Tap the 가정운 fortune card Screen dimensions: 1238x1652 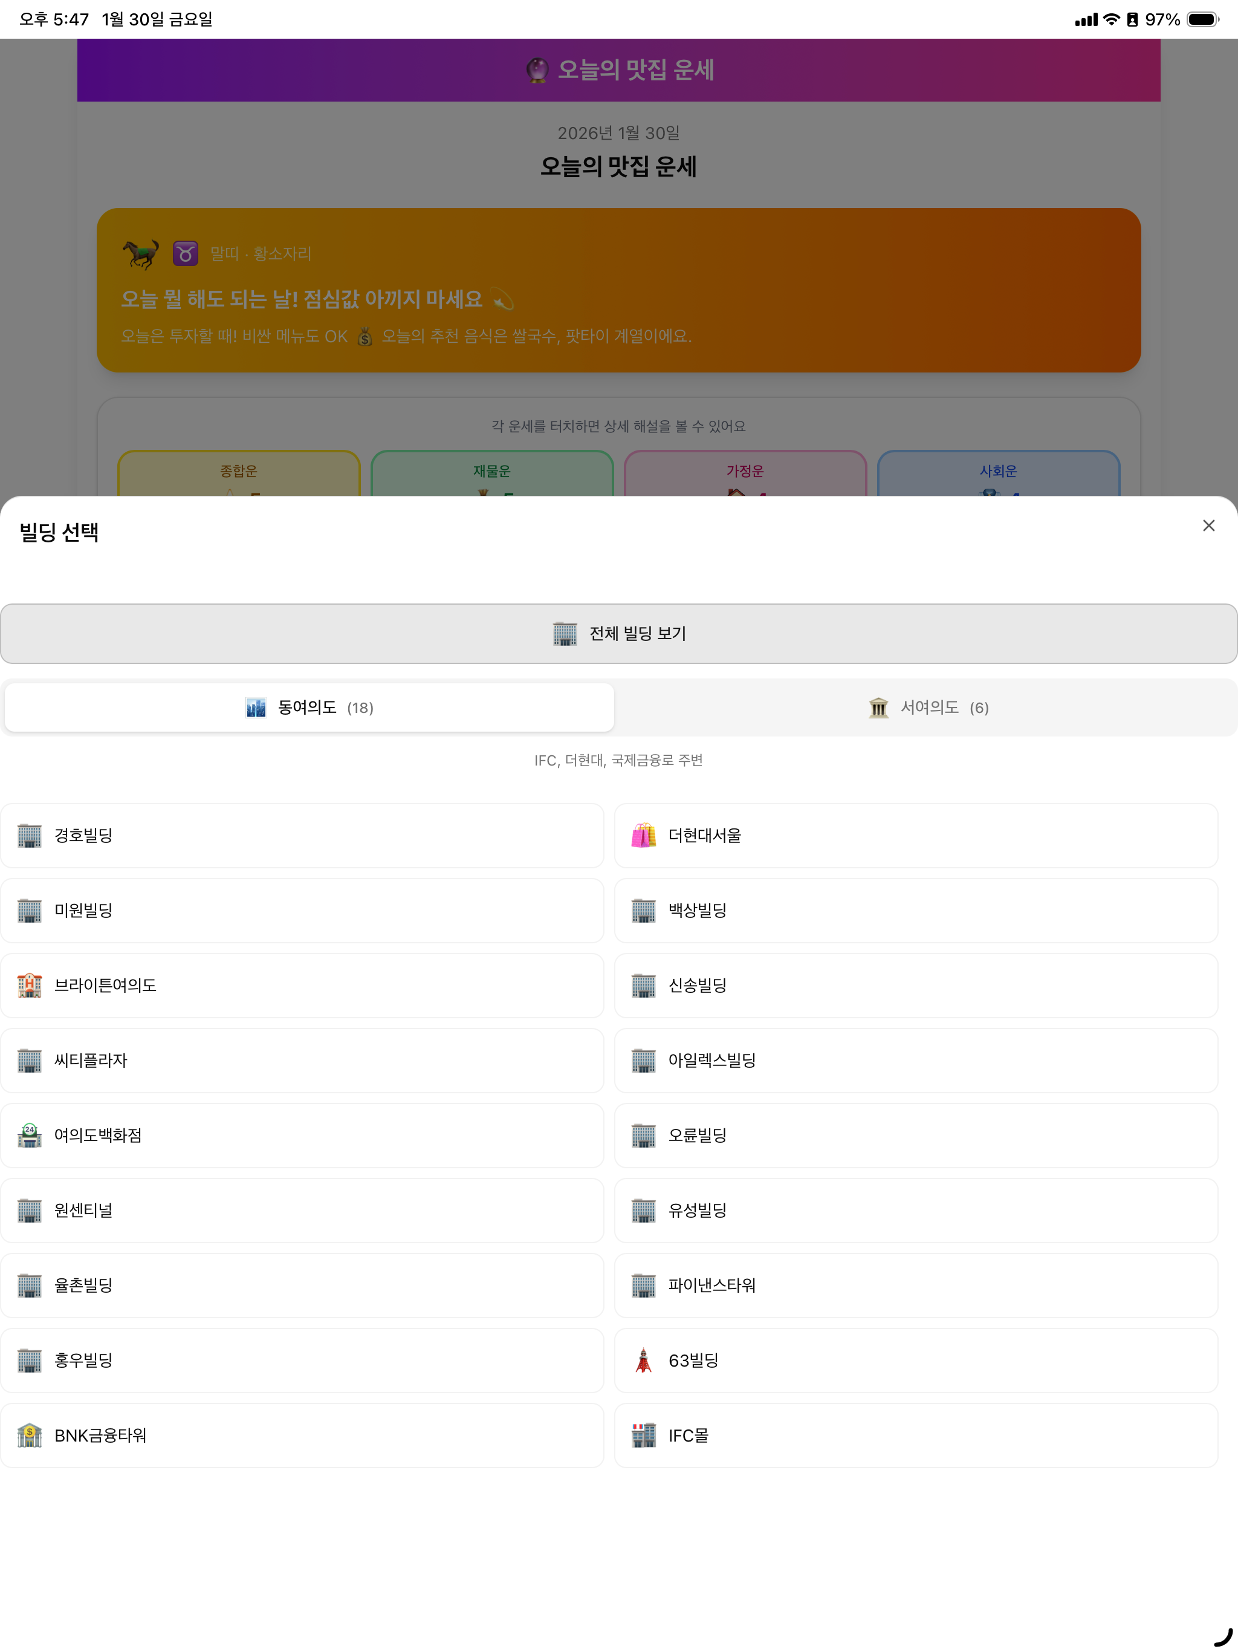coord(745,473)
